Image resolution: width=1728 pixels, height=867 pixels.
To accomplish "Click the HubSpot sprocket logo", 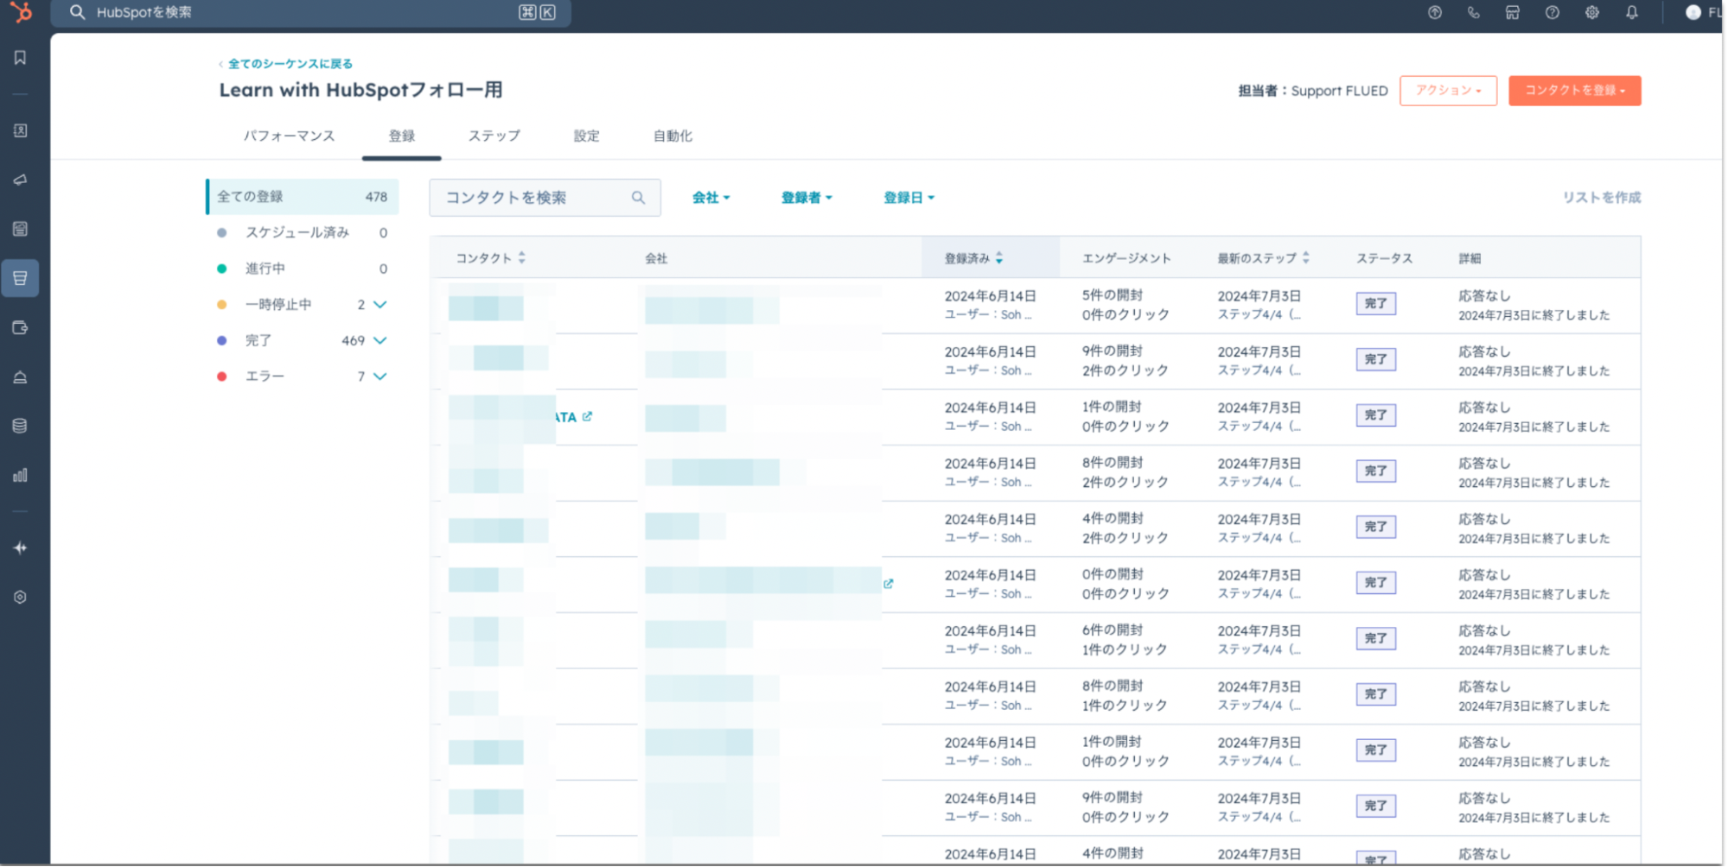I will pos(21,12).
